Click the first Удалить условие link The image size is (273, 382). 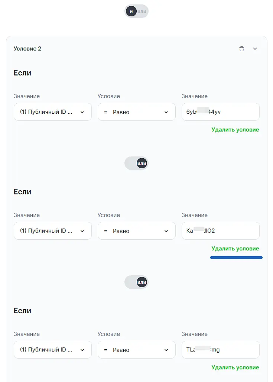(235, 130)
